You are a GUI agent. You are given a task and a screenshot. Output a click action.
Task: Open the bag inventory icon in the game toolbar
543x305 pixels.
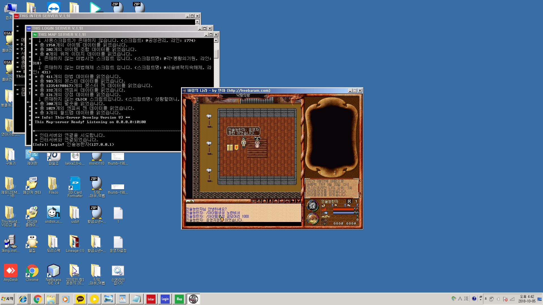(259, 201)
